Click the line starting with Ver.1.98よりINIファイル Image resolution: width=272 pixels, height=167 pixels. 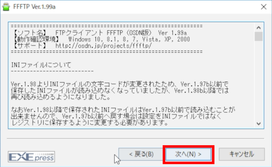click(119, 84)
